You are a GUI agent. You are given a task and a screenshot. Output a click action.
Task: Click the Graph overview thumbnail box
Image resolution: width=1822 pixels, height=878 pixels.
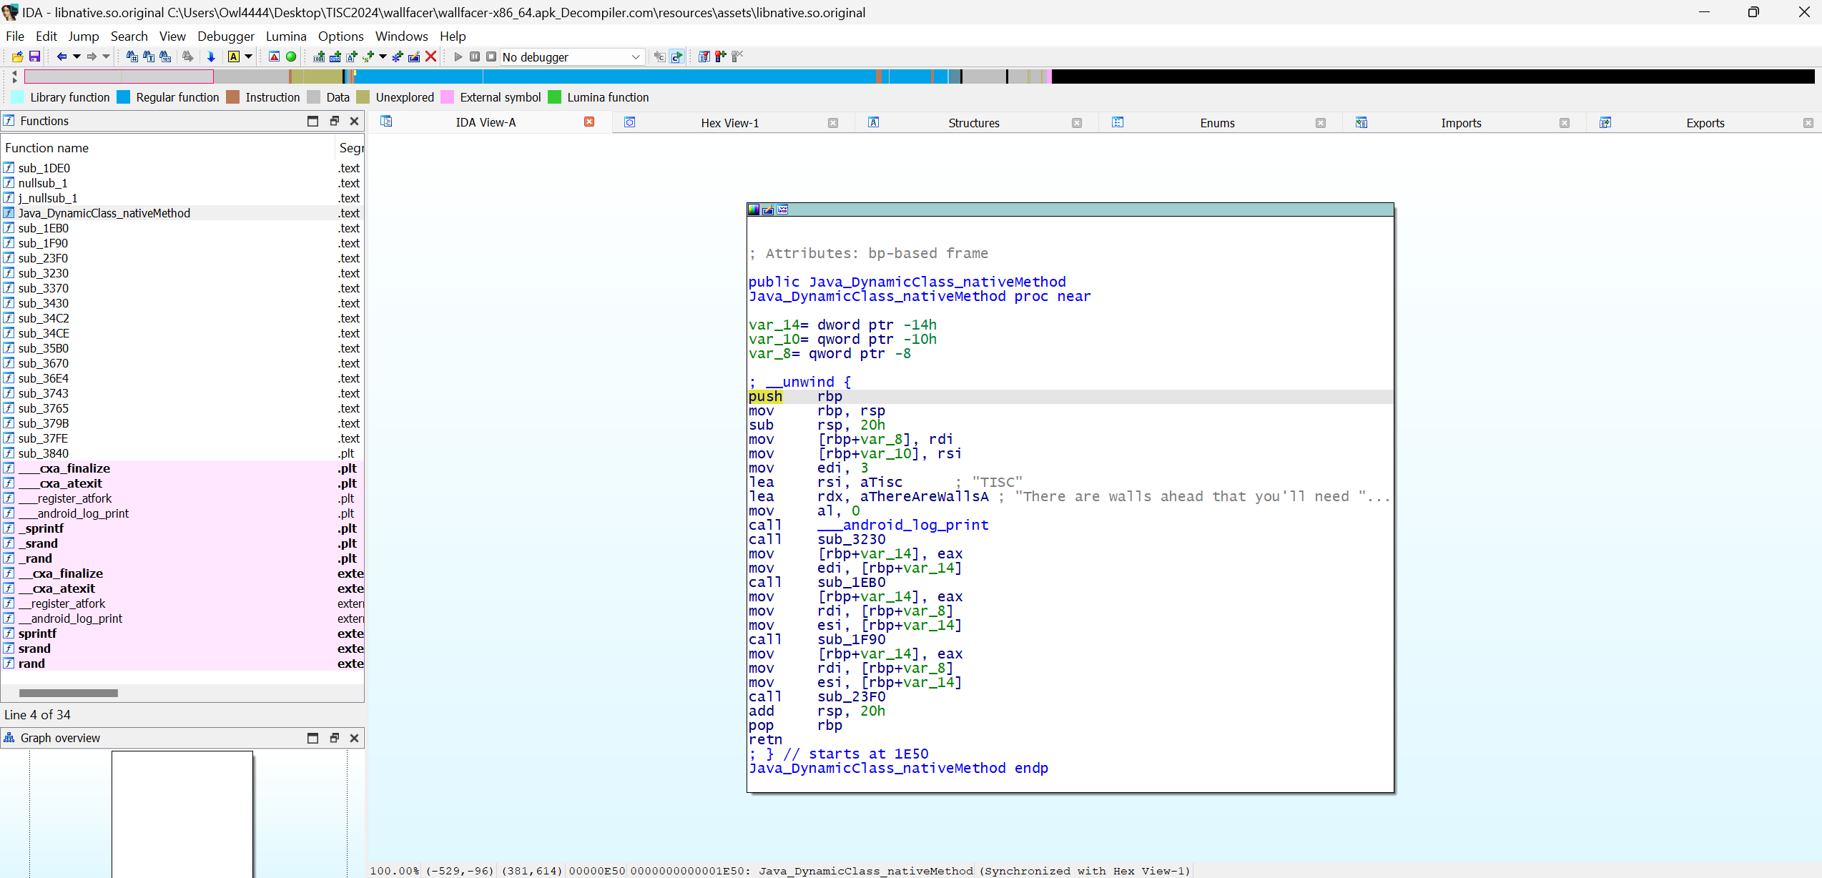[182, 814]
